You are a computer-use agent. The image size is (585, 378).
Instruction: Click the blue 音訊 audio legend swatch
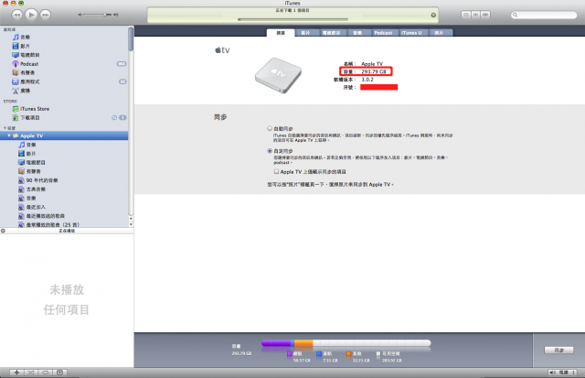point(319,353)
